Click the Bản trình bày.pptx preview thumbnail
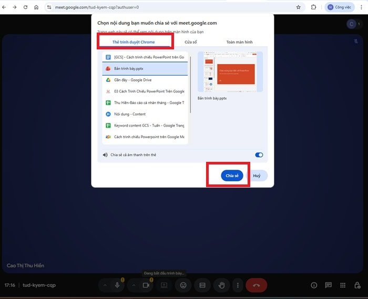Viewport: 368px width, 299px height. [230, 72]
